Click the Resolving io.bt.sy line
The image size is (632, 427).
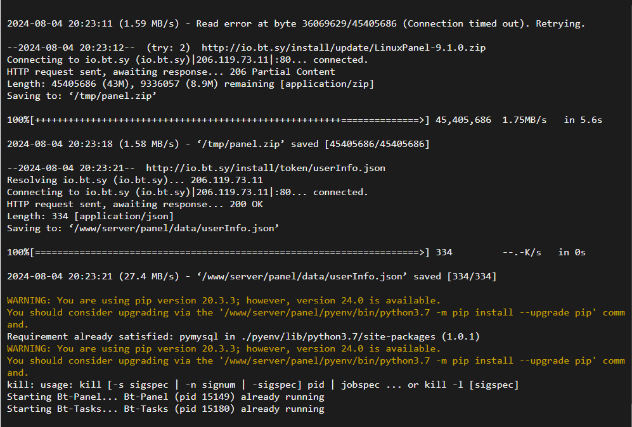(x=135, y=180)
